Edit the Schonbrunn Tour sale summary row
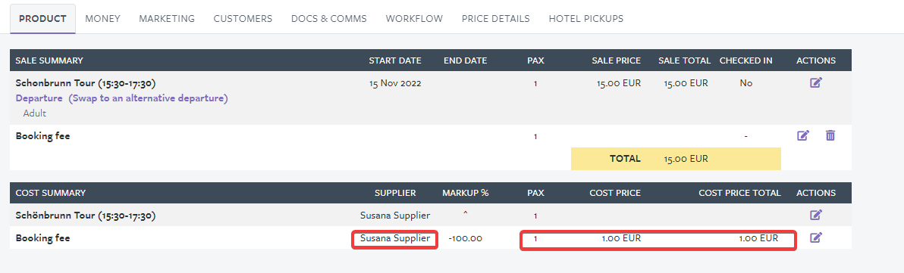The height and width of the screenshot is (273, 904). point(815,82)
